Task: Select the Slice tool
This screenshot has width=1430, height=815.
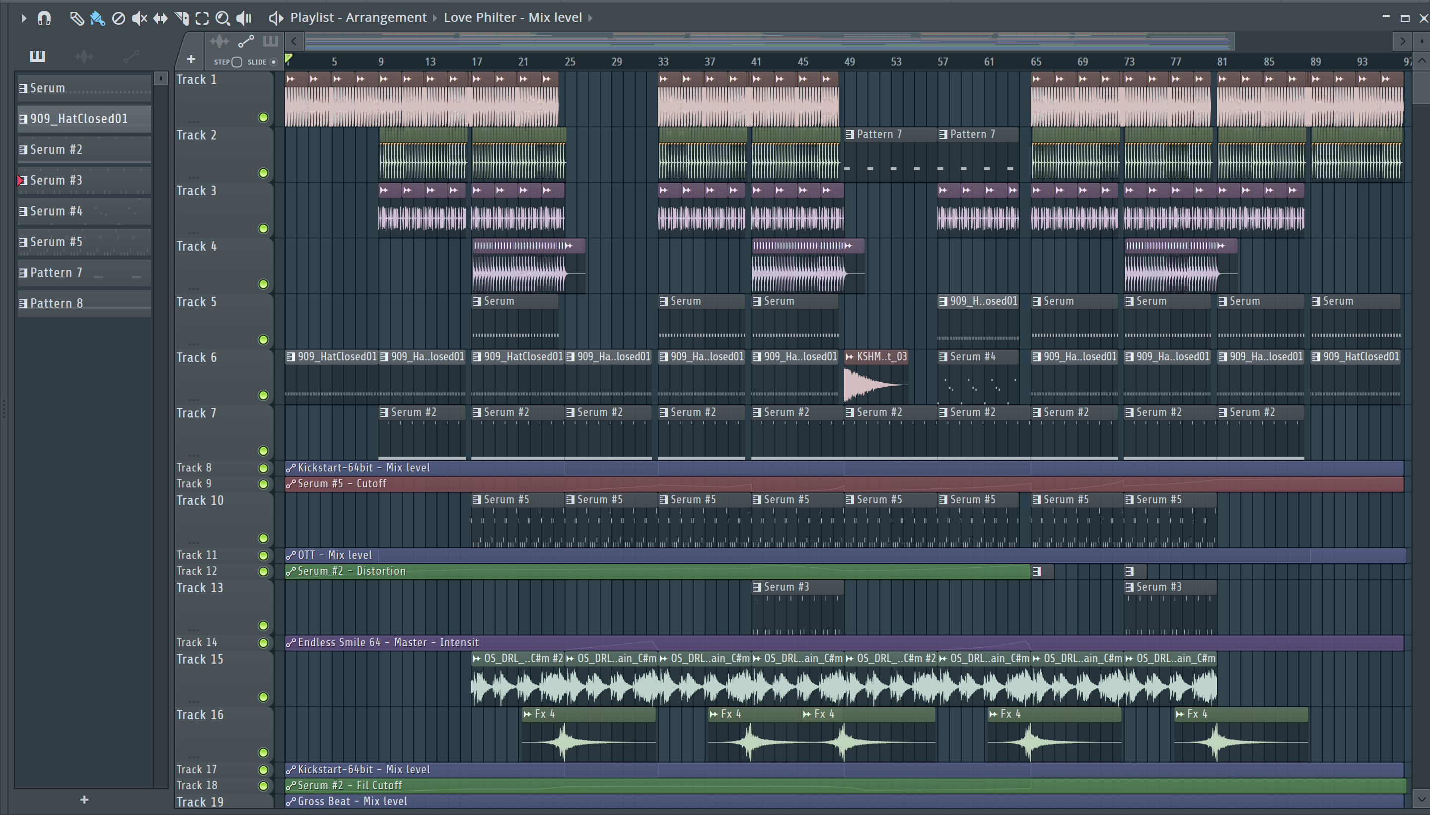Action: click(181, 18)
